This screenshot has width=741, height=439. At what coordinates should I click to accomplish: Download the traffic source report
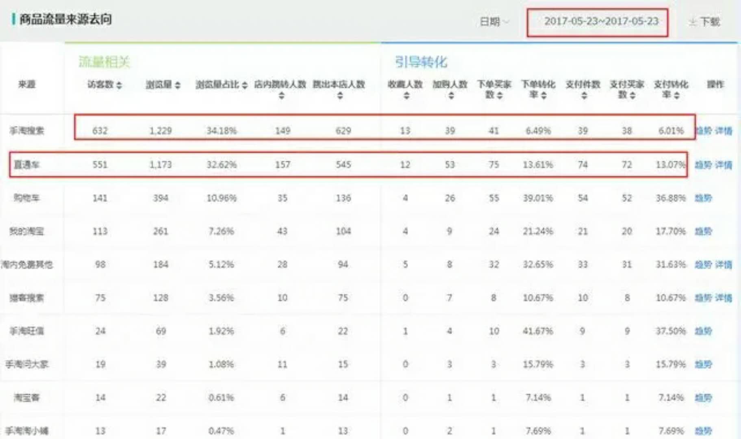tap(704, 22)
